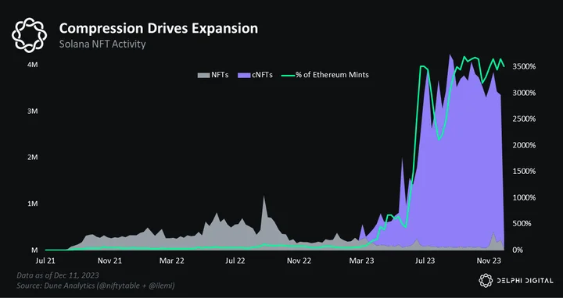This screenshot has width=563, height=298.
Task: Click the '2M' left axis label
Action: click(33, 158)
